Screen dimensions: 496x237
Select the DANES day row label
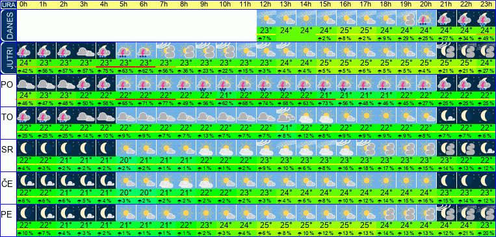tap(8, 26)
